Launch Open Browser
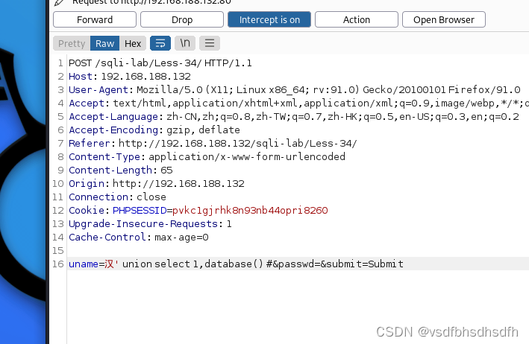Viewport: 529px width, 344px height. [444, 19]
